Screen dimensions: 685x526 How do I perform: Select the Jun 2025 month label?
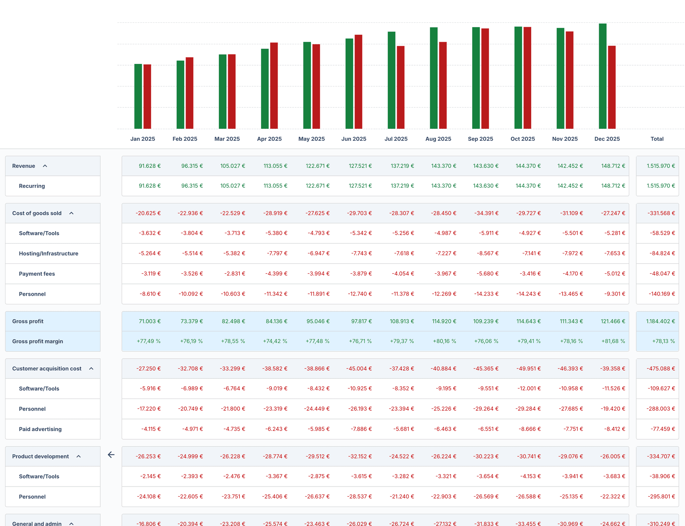[354, 139]
